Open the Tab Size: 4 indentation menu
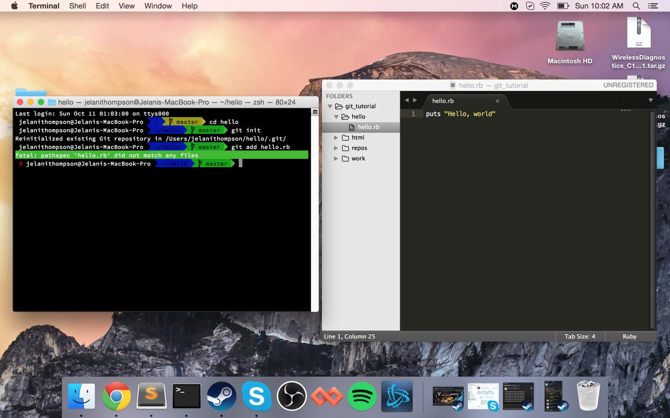 coord(580,336)
